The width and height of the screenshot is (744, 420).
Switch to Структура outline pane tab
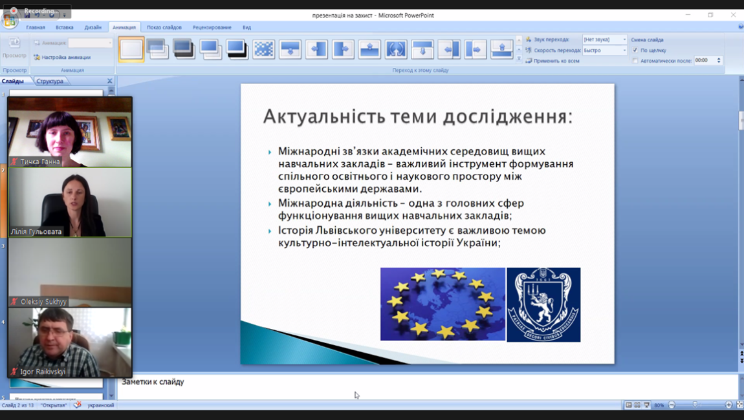(x=50, y=81)
